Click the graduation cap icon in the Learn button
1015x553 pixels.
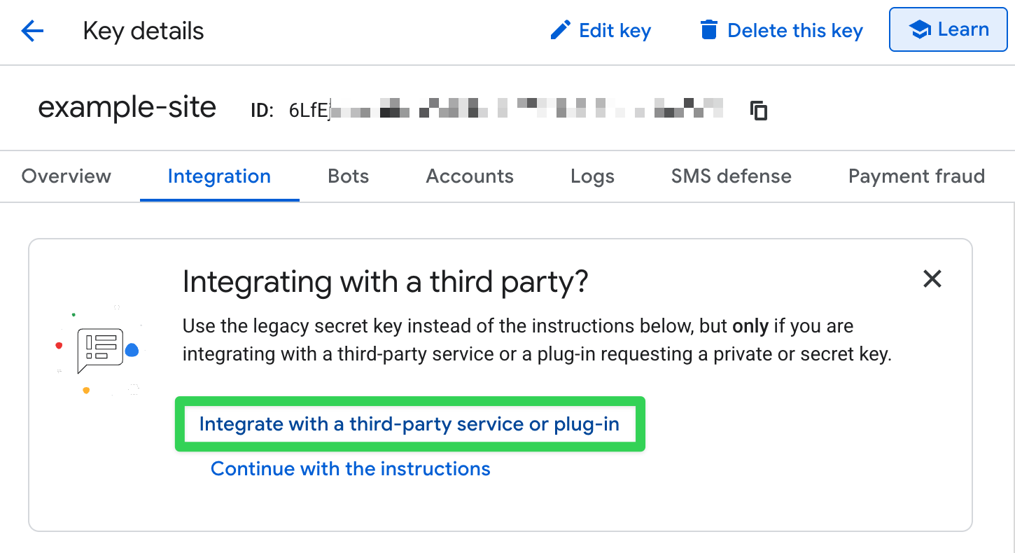pos(918,29)
